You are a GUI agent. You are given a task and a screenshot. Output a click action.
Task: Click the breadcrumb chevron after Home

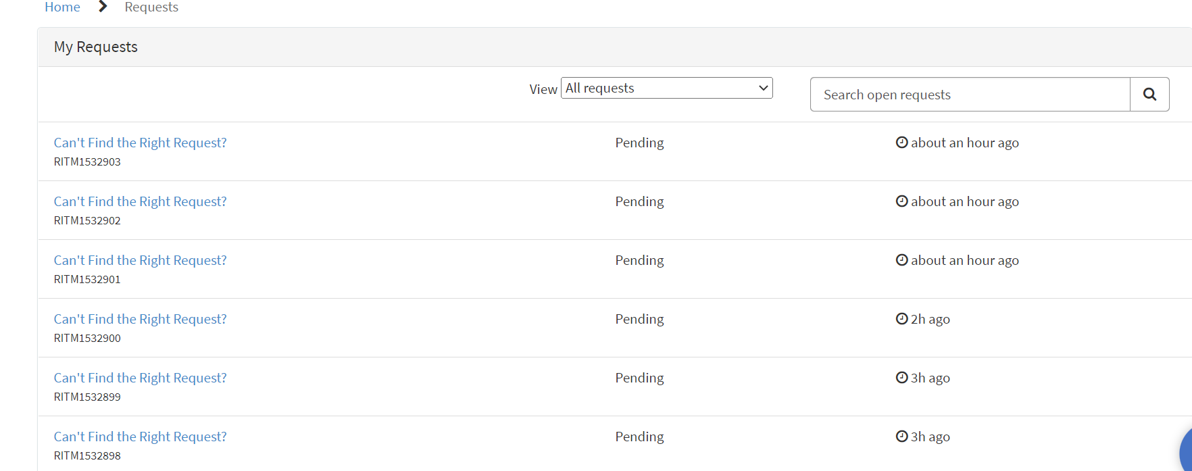[102, 7]
